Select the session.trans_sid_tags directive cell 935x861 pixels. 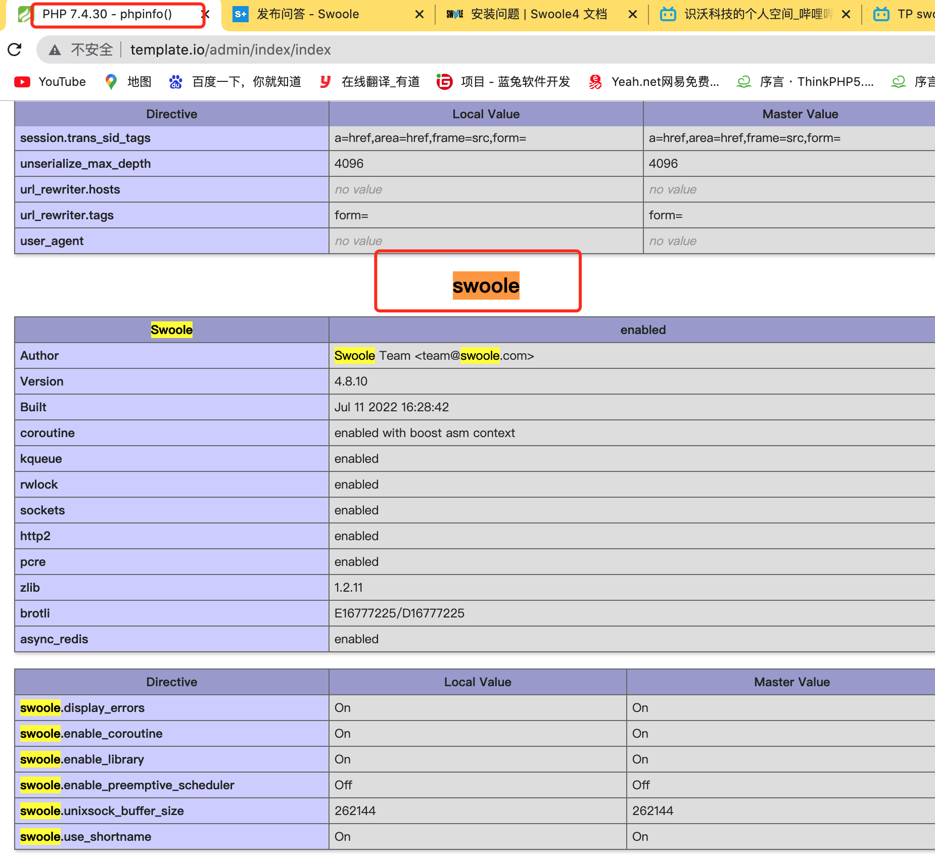click(172, 138)
